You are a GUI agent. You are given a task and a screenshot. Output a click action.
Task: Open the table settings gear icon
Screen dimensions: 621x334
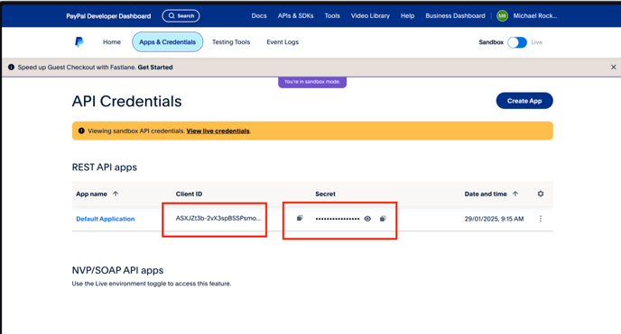(x=541, y=194)
